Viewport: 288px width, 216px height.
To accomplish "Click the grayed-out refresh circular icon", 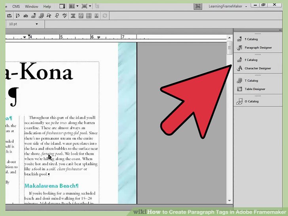I will pos(105,15).
